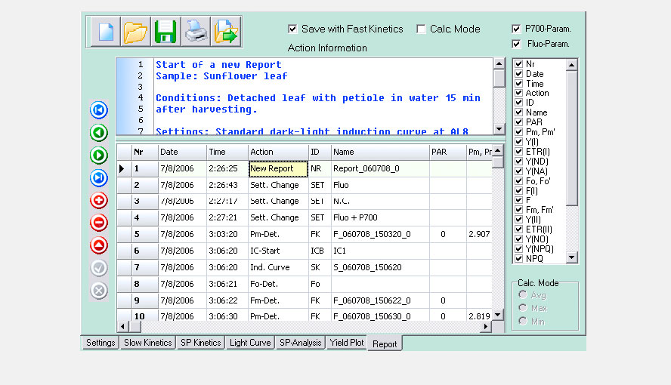Viewport: 671px width, 385px height.
Task: Select the Report tab
Action: pos(385,343)
